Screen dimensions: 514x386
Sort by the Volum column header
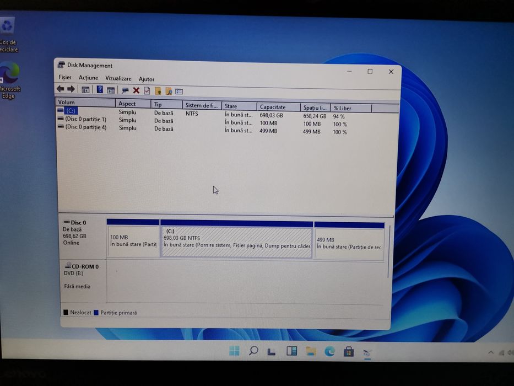pyautogui.click(x=85, y=103)
